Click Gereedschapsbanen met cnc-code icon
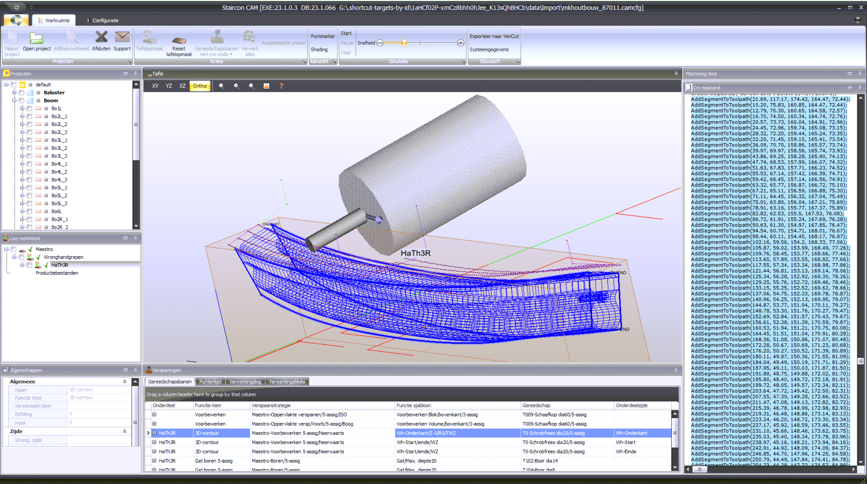867x484 pixels. coord(217,37)
